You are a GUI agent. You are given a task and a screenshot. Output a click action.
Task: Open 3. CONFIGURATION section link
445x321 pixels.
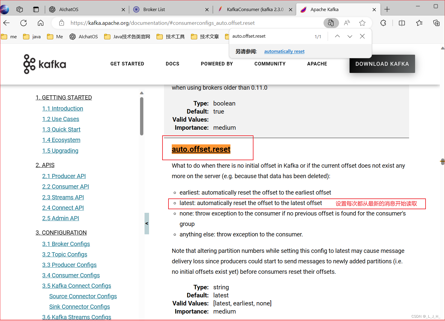click(x=61, y=233)
